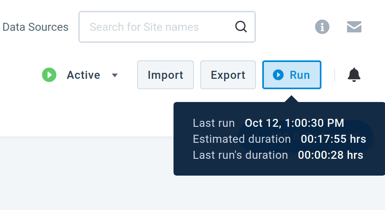385x210 pixels.
Task: Expand the Active status dropdown arrow
Action: [115, 75]
